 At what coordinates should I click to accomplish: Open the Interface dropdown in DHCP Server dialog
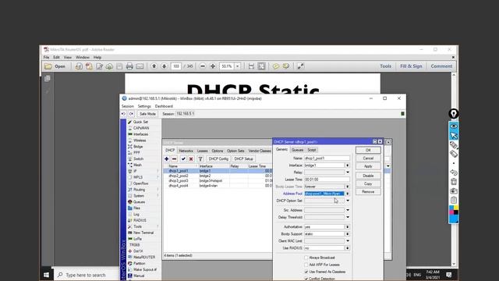click(x=348, y=165)
